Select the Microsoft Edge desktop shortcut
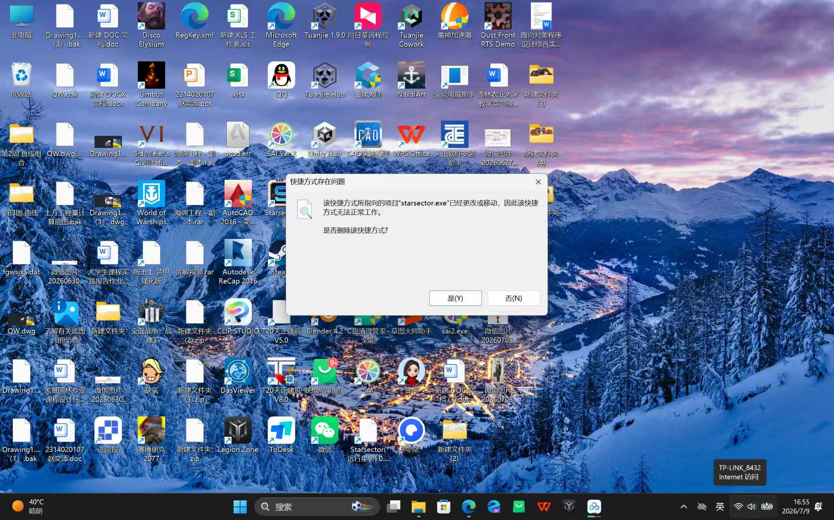Viewport: 834px width, 520px height. (281, 25)
